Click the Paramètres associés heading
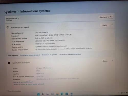This screenshot has height=96, width=128. pyautogui.click(x=14, y=91)
